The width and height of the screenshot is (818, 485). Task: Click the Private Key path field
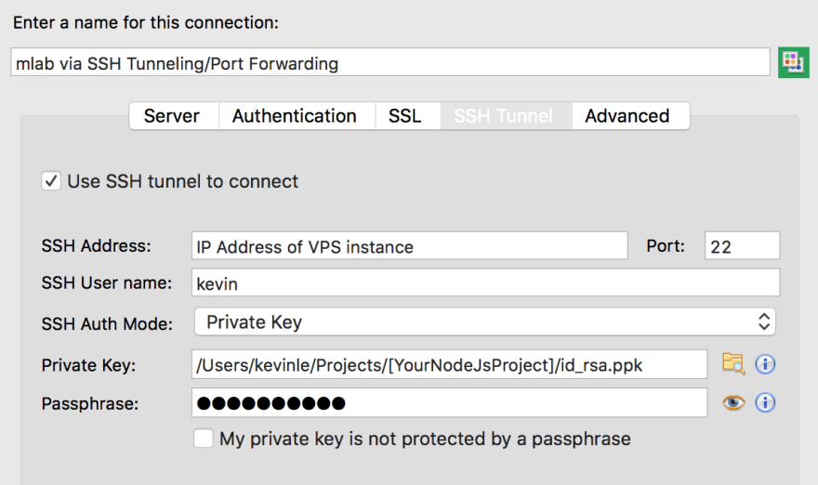tap(449, 364)
